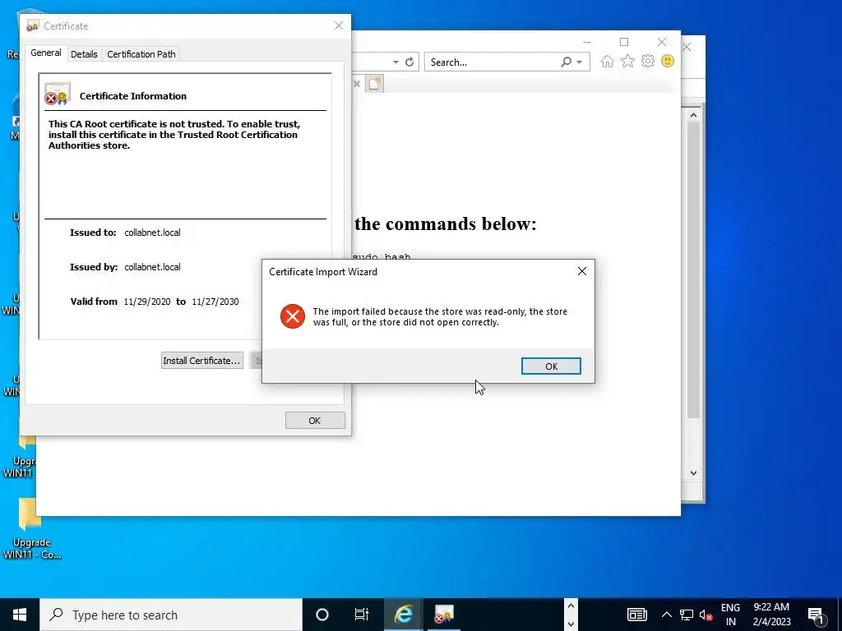Open ENG IN language indicator
The image size is (842, 631).
click(730, 615)
